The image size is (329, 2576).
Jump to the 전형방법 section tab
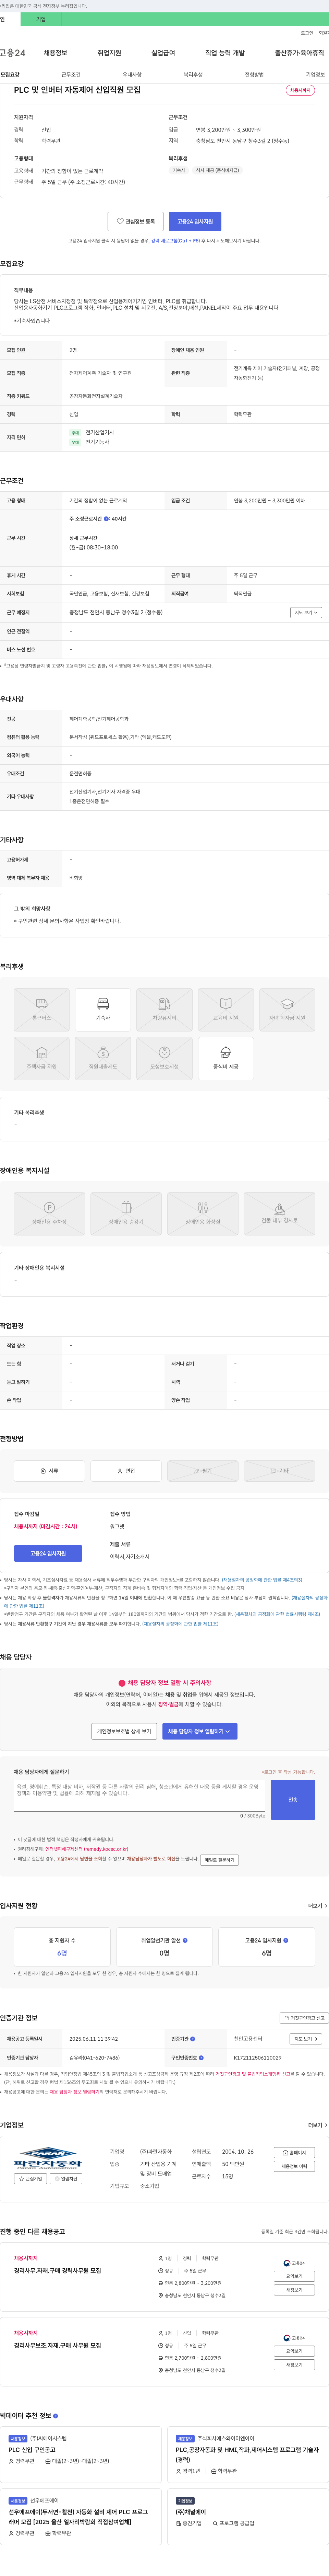coord(254,75)
